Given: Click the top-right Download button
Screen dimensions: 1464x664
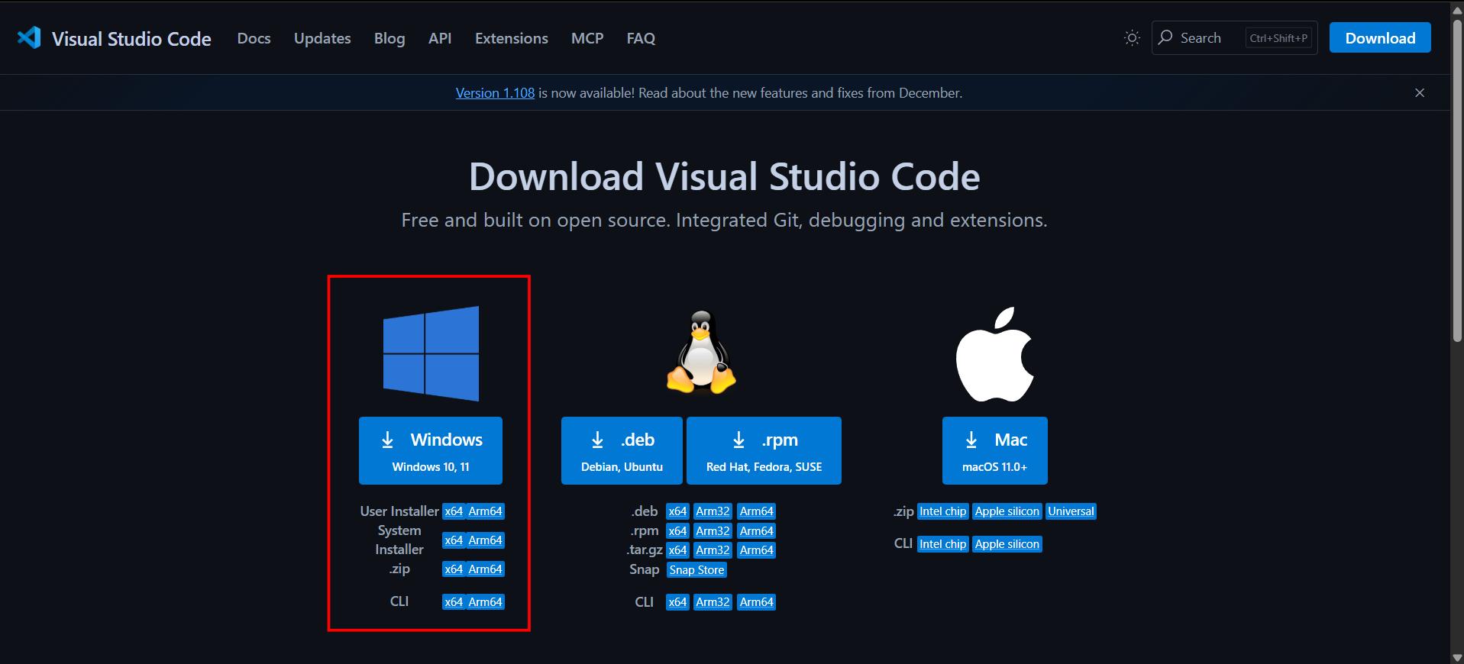Looking at the screenshot, I should pyautogui.click(x=1380, y=37).
